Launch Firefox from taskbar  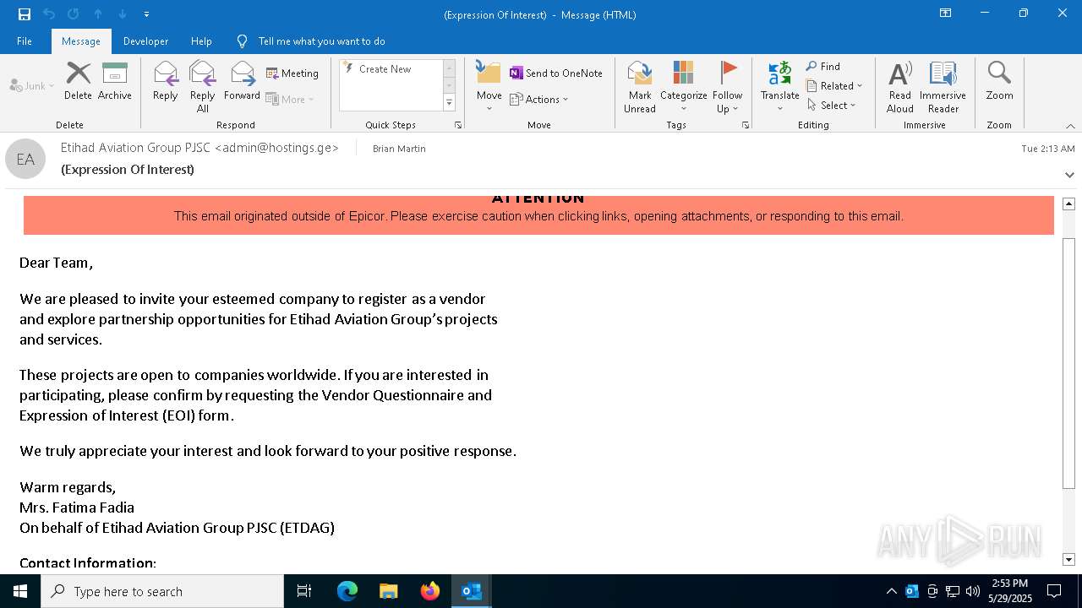(430, 591)
